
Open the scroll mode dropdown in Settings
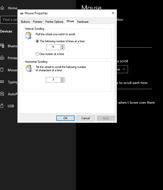pyautogui.click(x=122, y=69)
